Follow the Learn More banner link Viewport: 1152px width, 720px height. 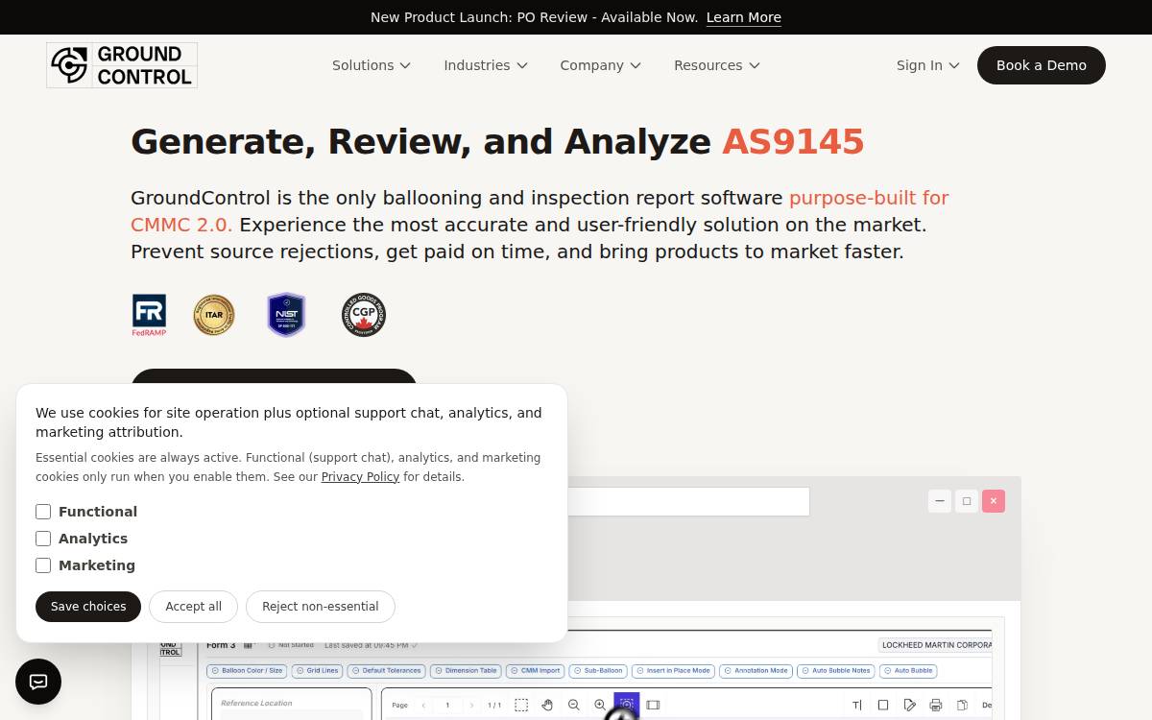coord(744,17)
